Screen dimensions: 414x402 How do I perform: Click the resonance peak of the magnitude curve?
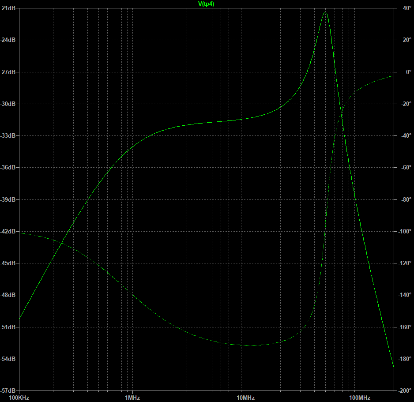(x=325, y=12)
